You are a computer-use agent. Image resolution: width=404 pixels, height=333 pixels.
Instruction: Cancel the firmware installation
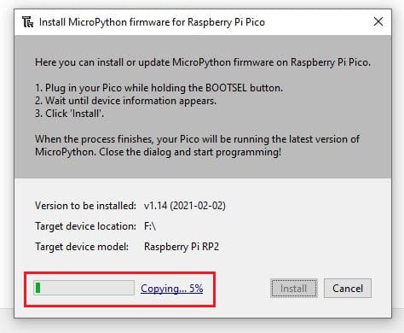[x=348, y=289]
